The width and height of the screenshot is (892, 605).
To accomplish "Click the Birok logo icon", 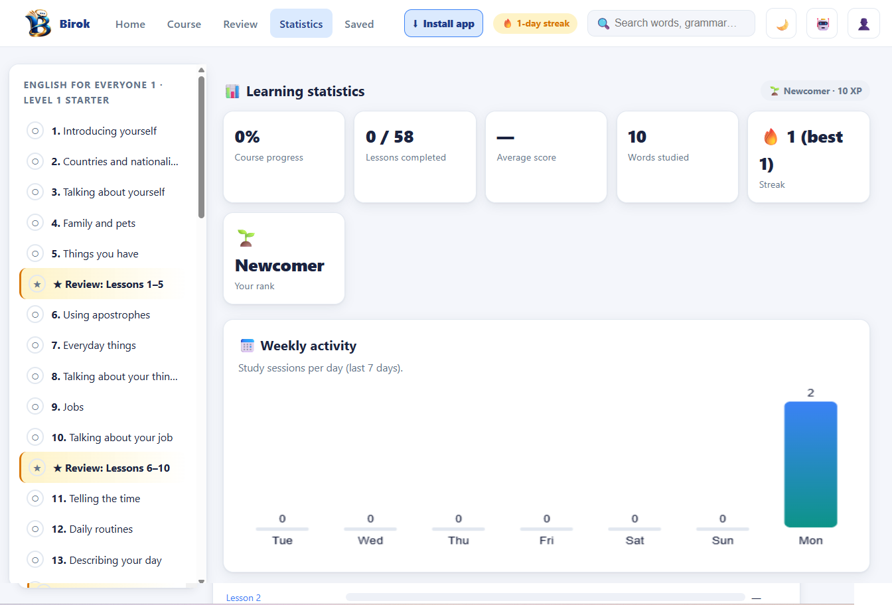I will click(x=38, y=24).
